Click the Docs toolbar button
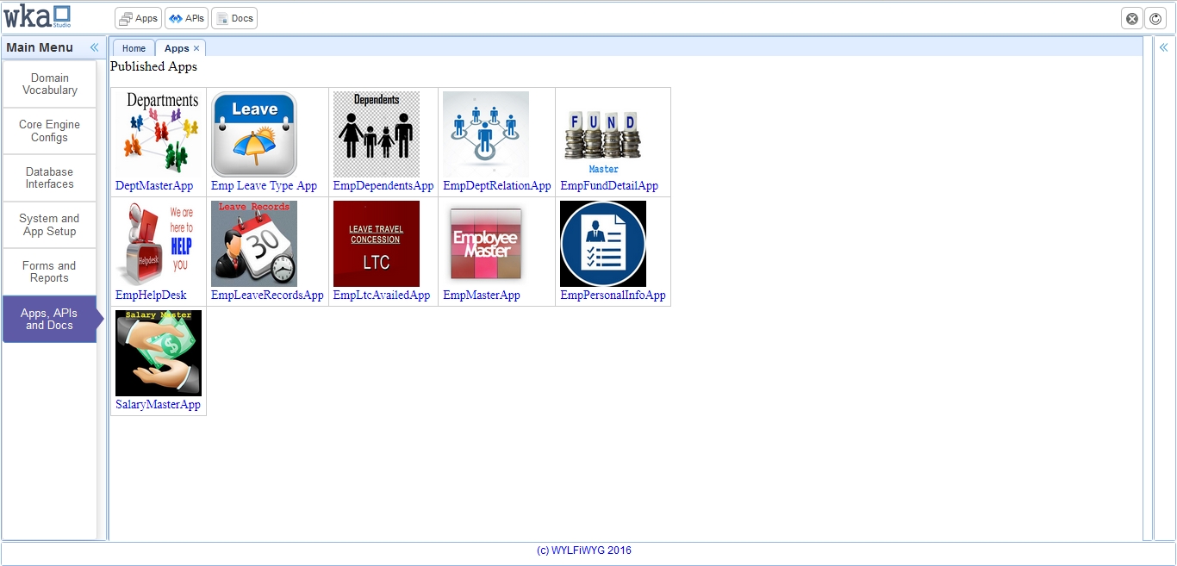Image resolution: width=1177 pixels, height=566 pixels. click(234, 18)
